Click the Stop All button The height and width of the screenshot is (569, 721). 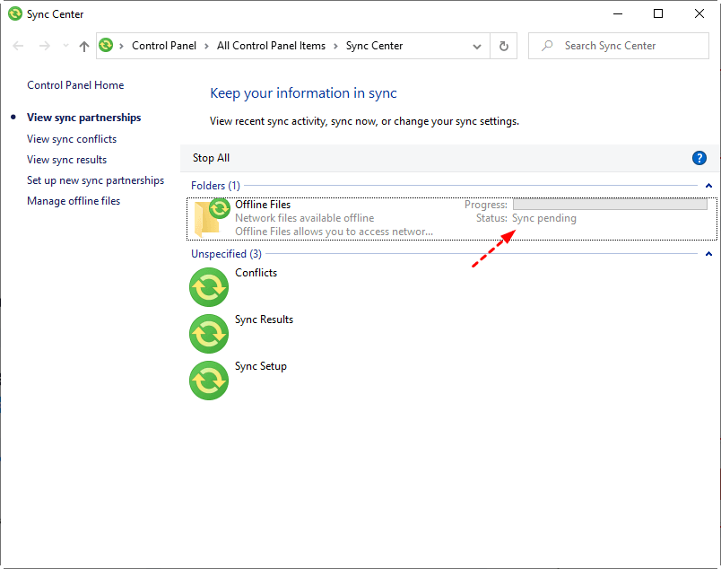pyautogui.click(x=211, y=158)
